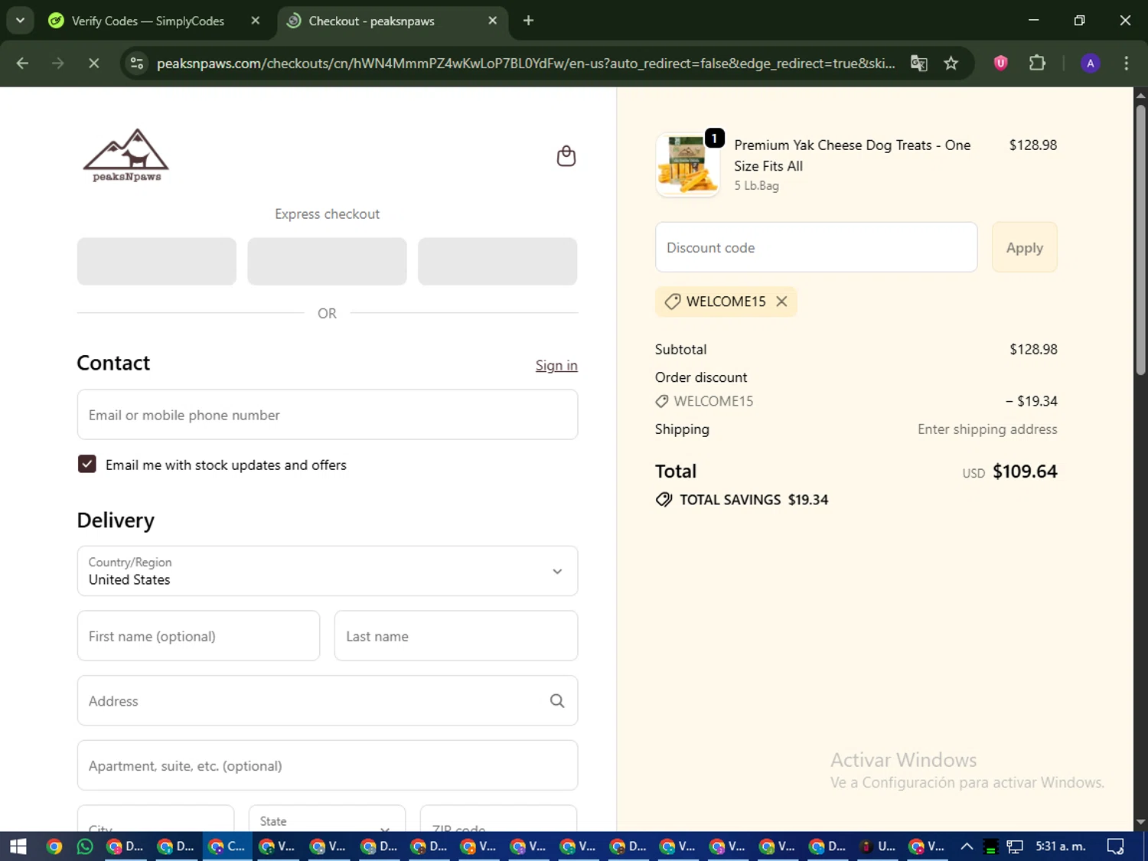Click the Enter shipping address text
This screenshot has height=861, width=1148.
(987, 429)
